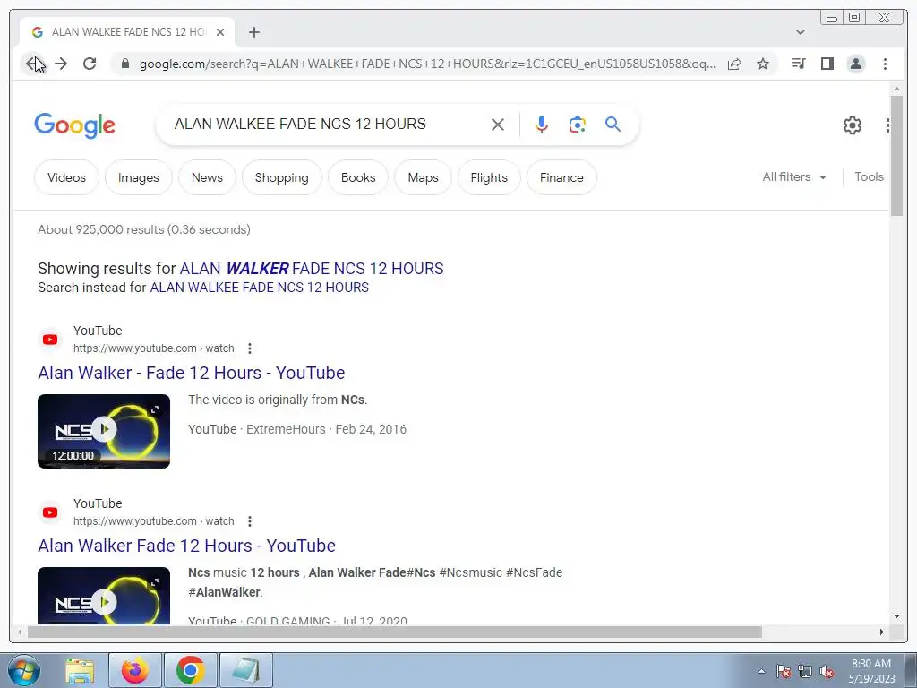917x688 pixels.
Task: Open the media control icon in toolbar
Action: coord(798,64)
